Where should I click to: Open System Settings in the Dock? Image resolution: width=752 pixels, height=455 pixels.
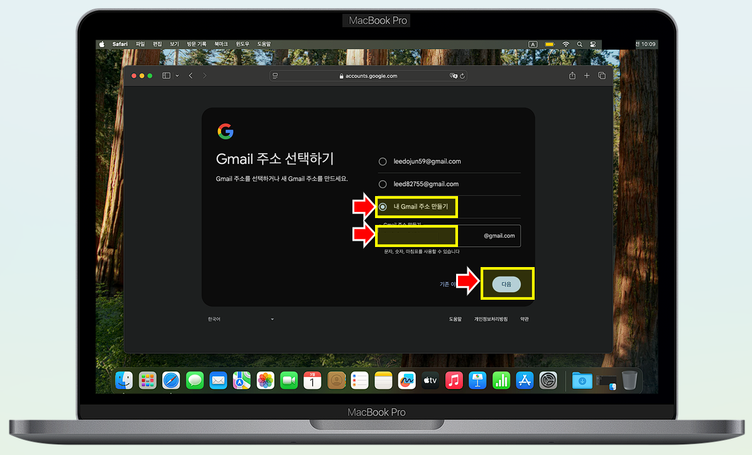(x=548, y=381)
